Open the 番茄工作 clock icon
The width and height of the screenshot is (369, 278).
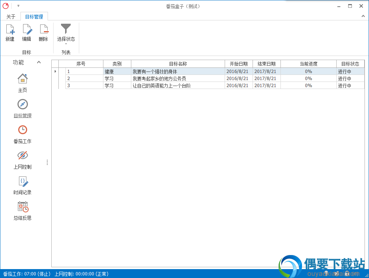click(23, 130)
